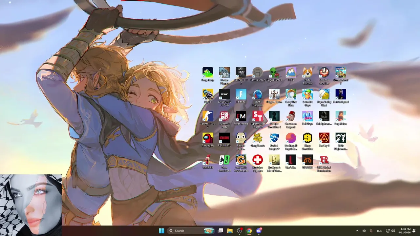This screenshot has height=236, width=420.
Task: Open the notification bell in the tray
Action: (414, 231)
